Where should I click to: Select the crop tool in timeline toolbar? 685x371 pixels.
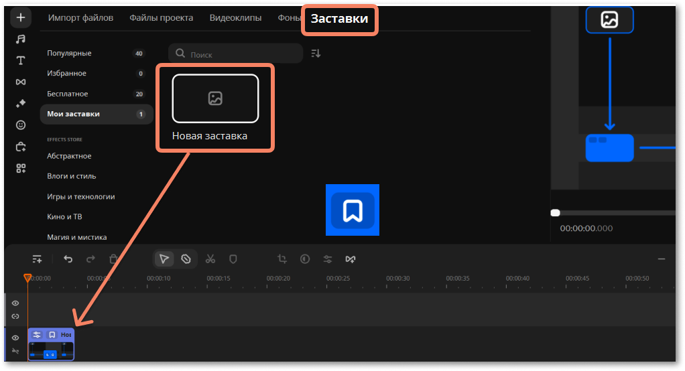282,258
